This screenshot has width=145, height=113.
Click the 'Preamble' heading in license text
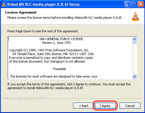60,69
